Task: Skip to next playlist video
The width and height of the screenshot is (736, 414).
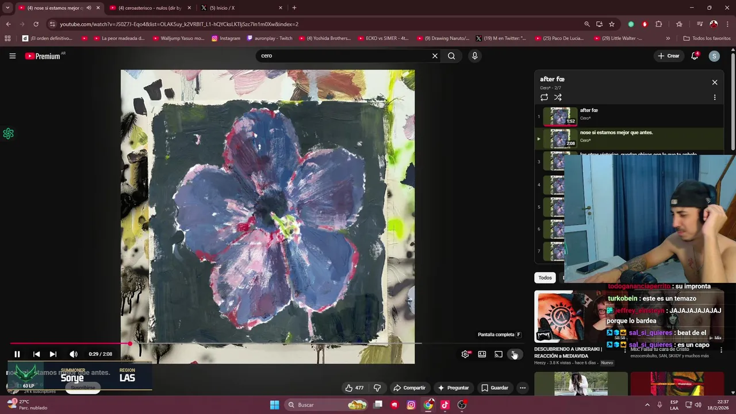Action: point(53,354)
